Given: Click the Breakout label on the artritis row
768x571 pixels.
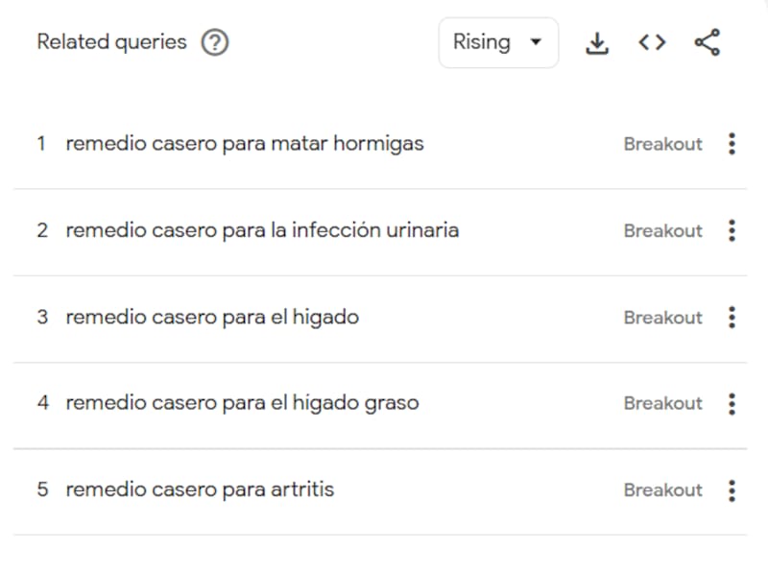Looking at the screenshot, I should (662, 489).
